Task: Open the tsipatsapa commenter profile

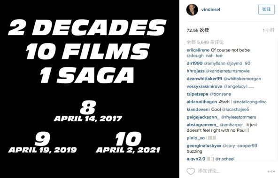Action: pyautogui.click(x=197, y=94)
